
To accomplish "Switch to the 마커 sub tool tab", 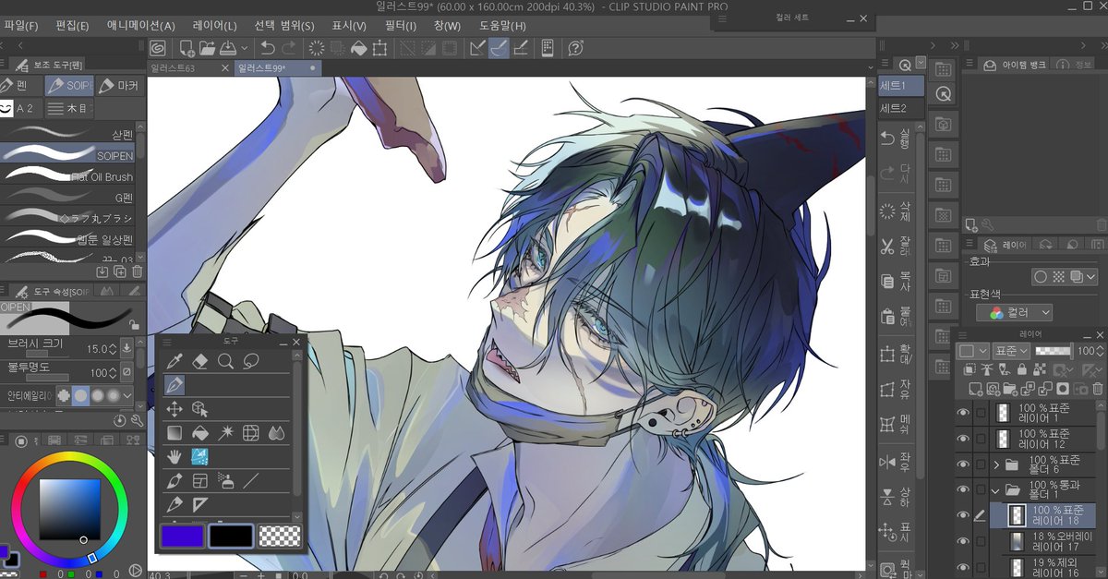I will click(120, 86).
